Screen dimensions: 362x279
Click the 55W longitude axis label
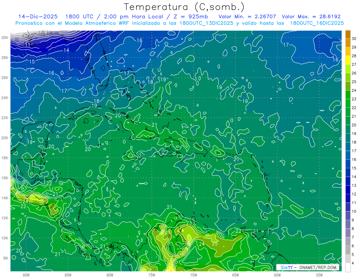pyautogui.click(x=319, y=275)
